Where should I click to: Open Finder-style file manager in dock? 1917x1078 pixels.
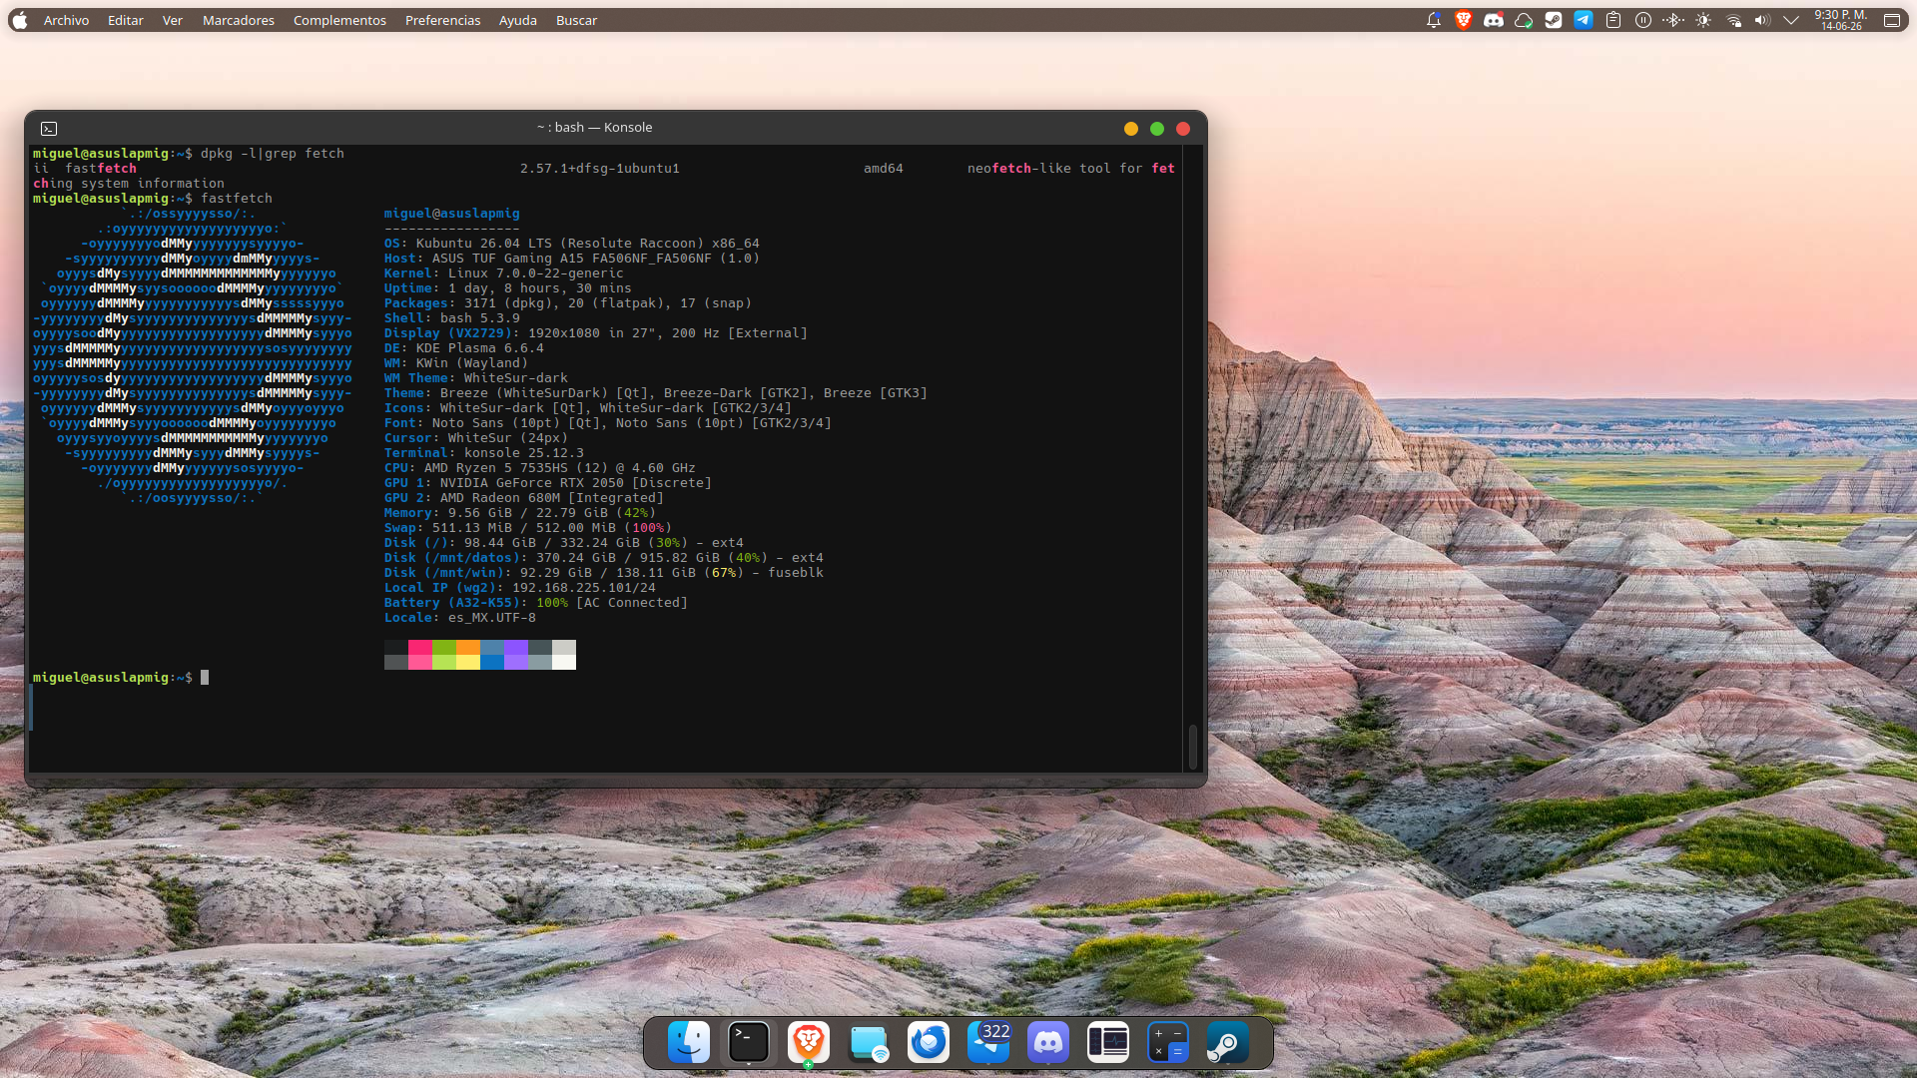tap(689, 1043)
